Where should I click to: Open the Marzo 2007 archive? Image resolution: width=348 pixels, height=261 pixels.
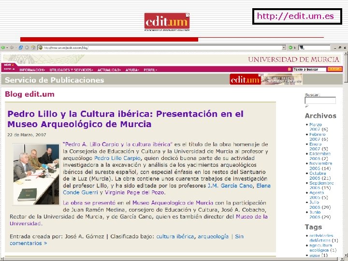click(315, 127)
